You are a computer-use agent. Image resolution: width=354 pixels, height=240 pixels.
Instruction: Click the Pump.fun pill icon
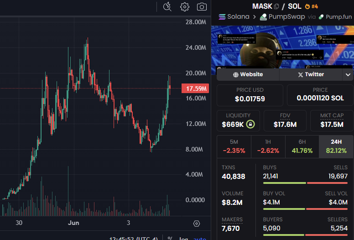321,17
